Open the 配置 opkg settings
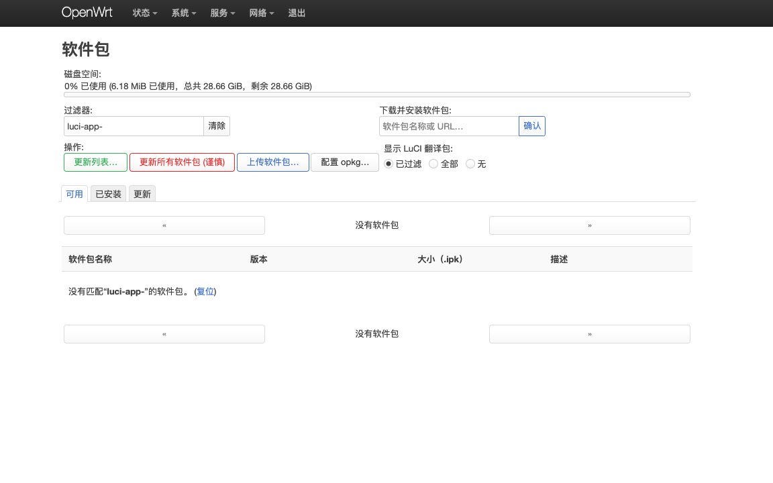 pos(344,162)
